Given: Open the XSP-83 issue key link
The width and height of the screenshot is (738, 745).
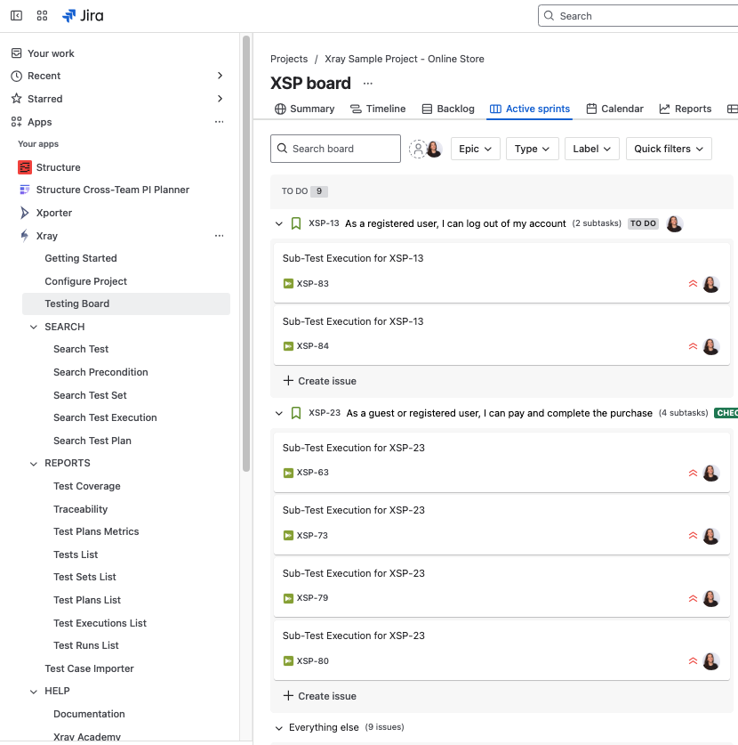Looking at the screenshot, I should point(313,284).
